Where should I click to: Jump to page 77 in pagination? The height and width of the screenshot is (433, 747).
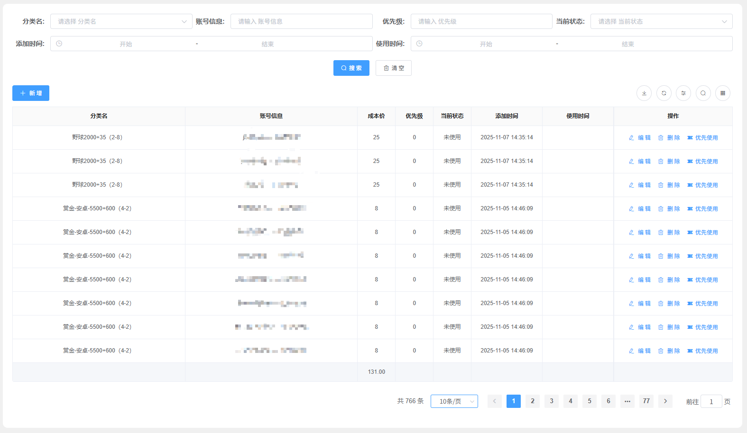coord(646,401)
